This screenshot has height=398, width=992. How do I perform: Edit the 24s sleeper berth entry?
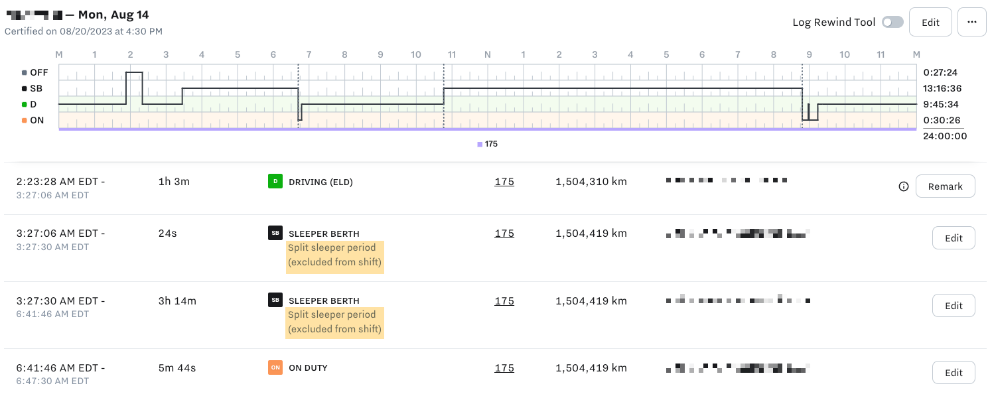click(954, 237)
